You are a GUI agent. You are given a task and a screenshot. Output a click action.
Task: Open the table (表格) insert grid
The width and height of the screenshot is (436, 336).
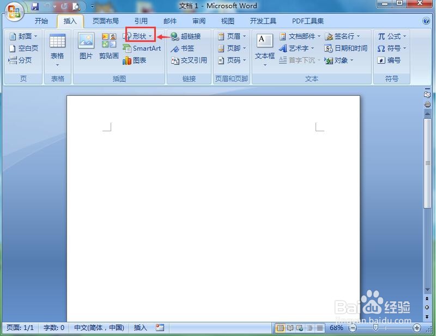(58, 50)
